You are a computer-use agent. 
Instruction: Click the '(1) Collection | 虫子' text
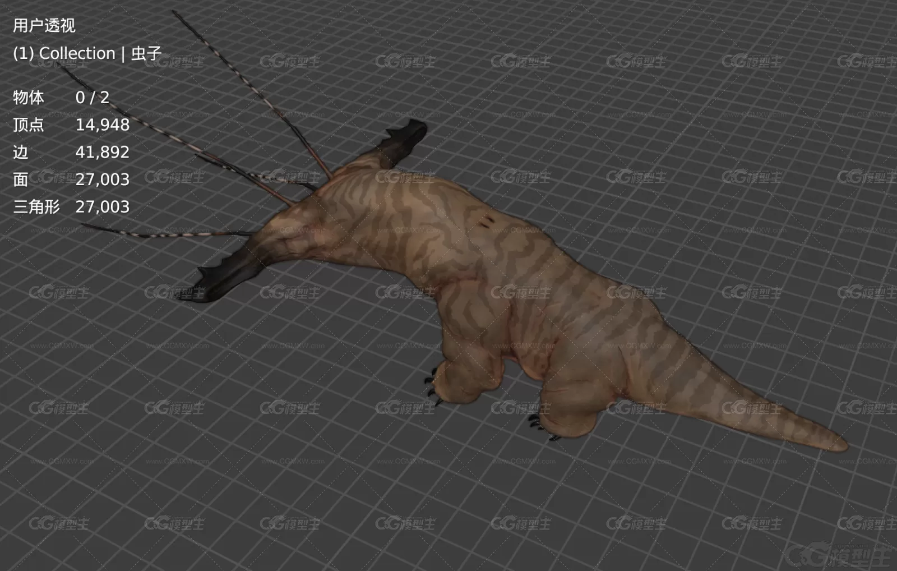pos(87,53)
